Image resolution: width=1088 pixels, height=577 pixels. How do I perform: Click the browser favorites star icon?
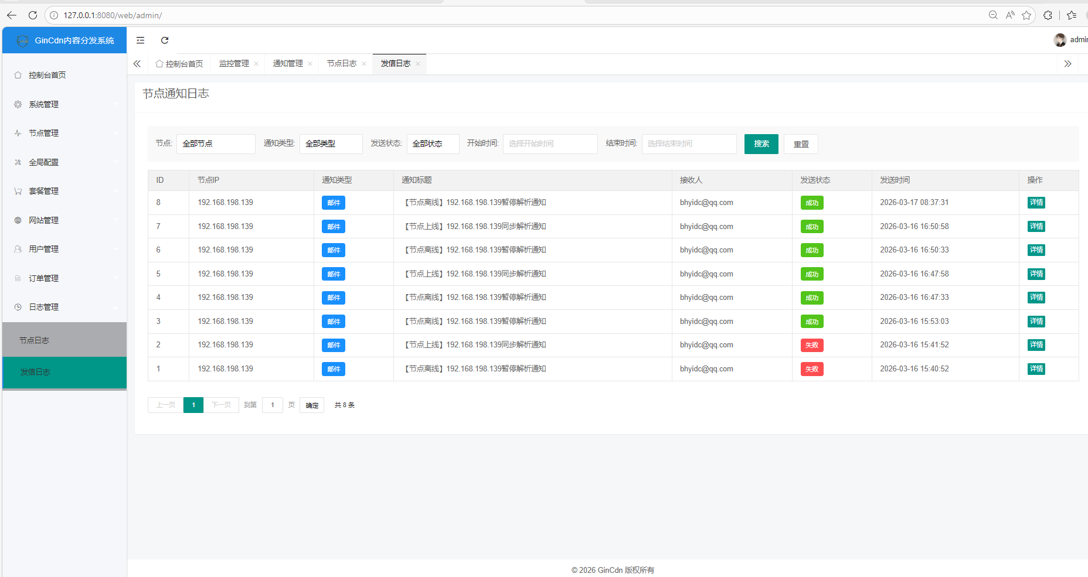[1026, 15]
